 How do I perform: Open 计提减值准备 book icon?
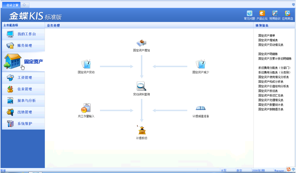pyautogui.click(x=201, y=108)
